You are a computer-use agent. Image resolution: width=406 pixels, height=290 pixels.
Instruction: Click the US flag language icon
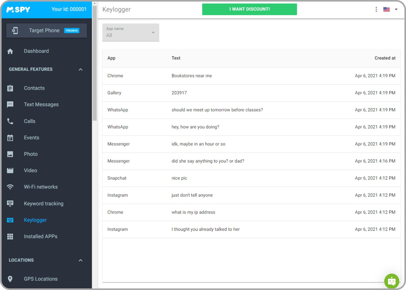click(386, 9)
